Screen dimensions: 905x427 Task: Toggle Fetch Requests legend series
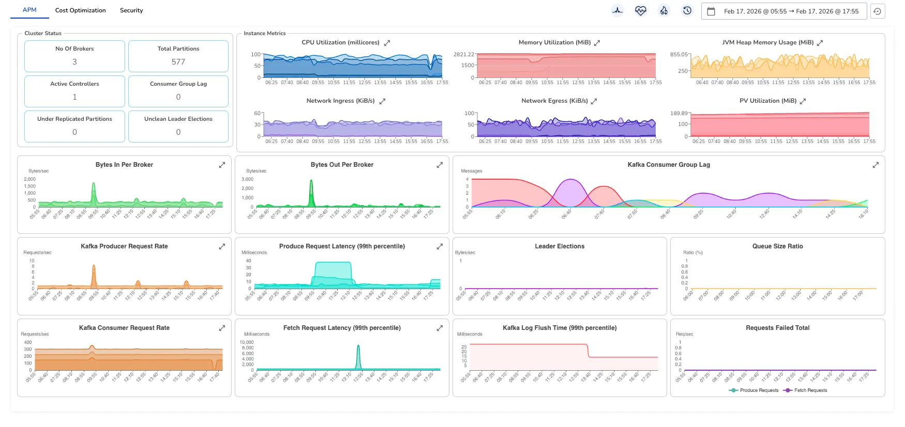point(806,390)
